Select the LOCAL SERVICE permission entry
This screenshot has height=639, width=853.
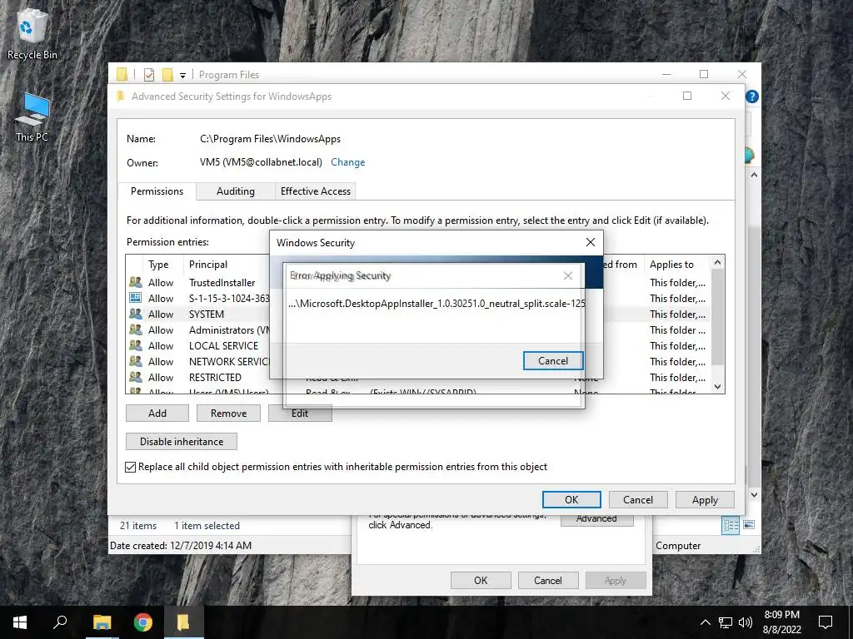tap(223, 345)
